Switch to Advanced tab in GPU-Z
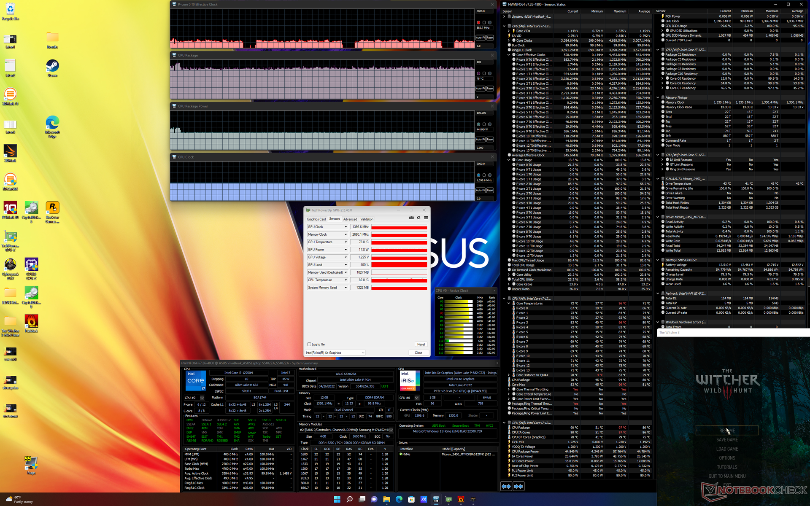 (350, 219)
